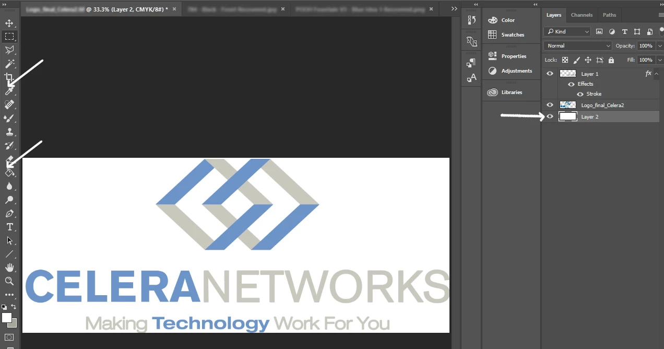This screenshot has height=349, width=664.
Task: Collapse Layer 1 effects list chevron
Action: (x=657, y=74)
